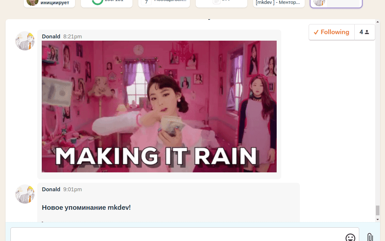Open the emoji picker smiley icon

(x=350, y=237)
